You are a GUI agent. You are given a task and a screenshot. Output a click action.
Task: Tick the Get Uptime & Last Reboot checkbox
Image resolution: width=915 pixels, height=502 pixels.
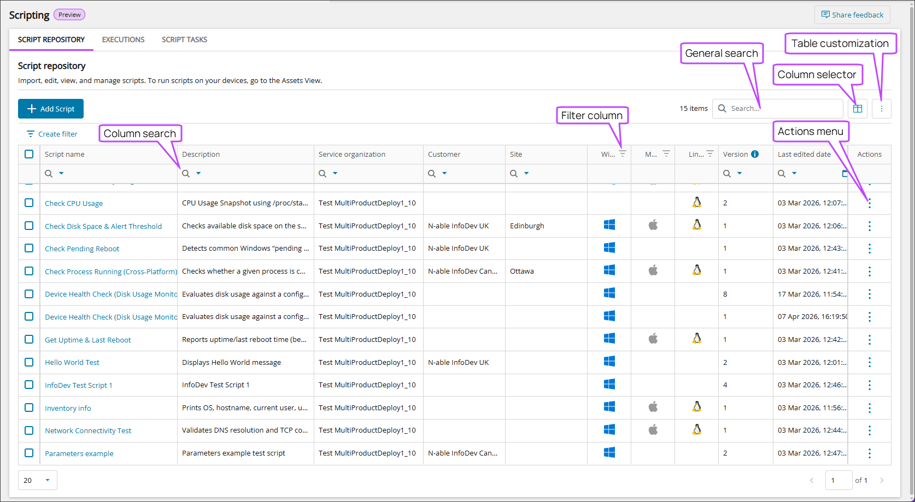click(x=29, y=339)
